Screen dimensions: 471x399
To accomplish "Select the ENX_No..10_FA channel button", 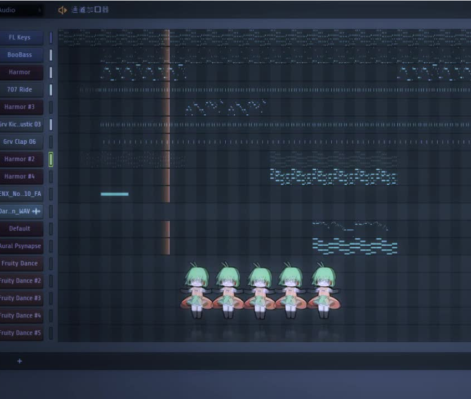I will 21,194.
